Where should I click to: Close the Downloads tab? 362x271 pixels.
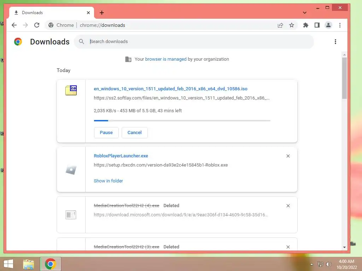(x=88, y=13)
